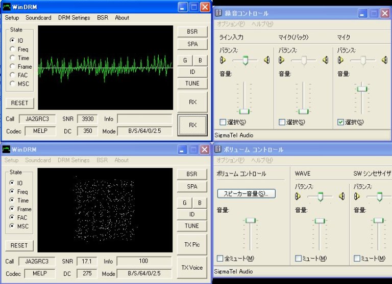
Task: Open ヘルプ menu in ボリューム コントロール window
Action: (x=262, y=160)
